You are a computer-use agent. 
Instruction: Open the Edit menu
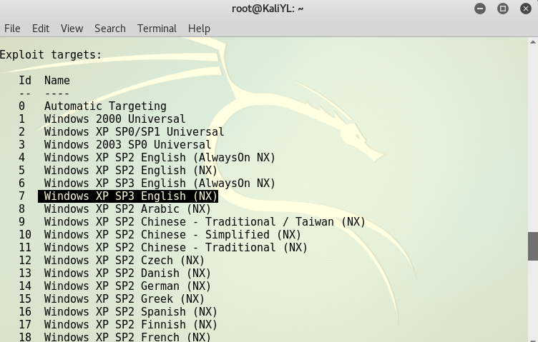coord(41,29)
